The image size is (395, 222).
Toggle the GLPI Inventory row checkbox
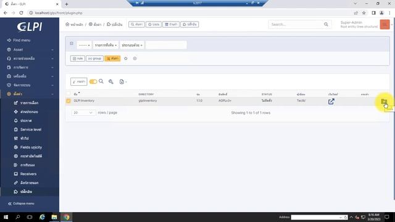[x=69, y=101]
